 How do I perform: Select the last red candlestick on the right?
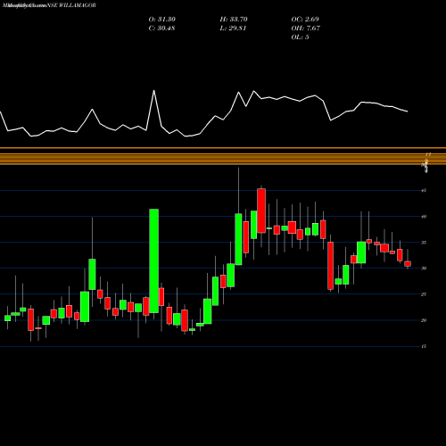point(408,264)
